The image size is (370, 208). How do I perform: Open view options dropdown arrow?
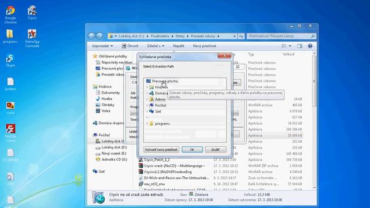[290, 46]
